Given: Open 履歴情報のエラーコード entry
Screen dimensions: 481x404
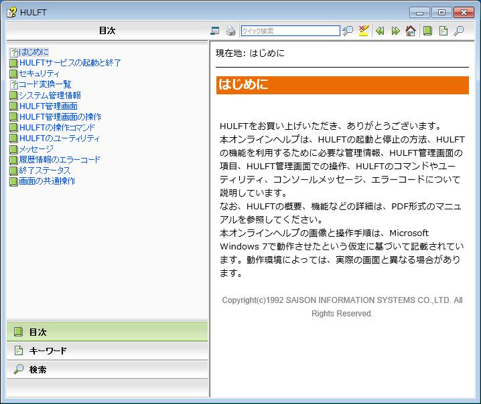Looking at the screenshot, I should (x=59, y=160).
